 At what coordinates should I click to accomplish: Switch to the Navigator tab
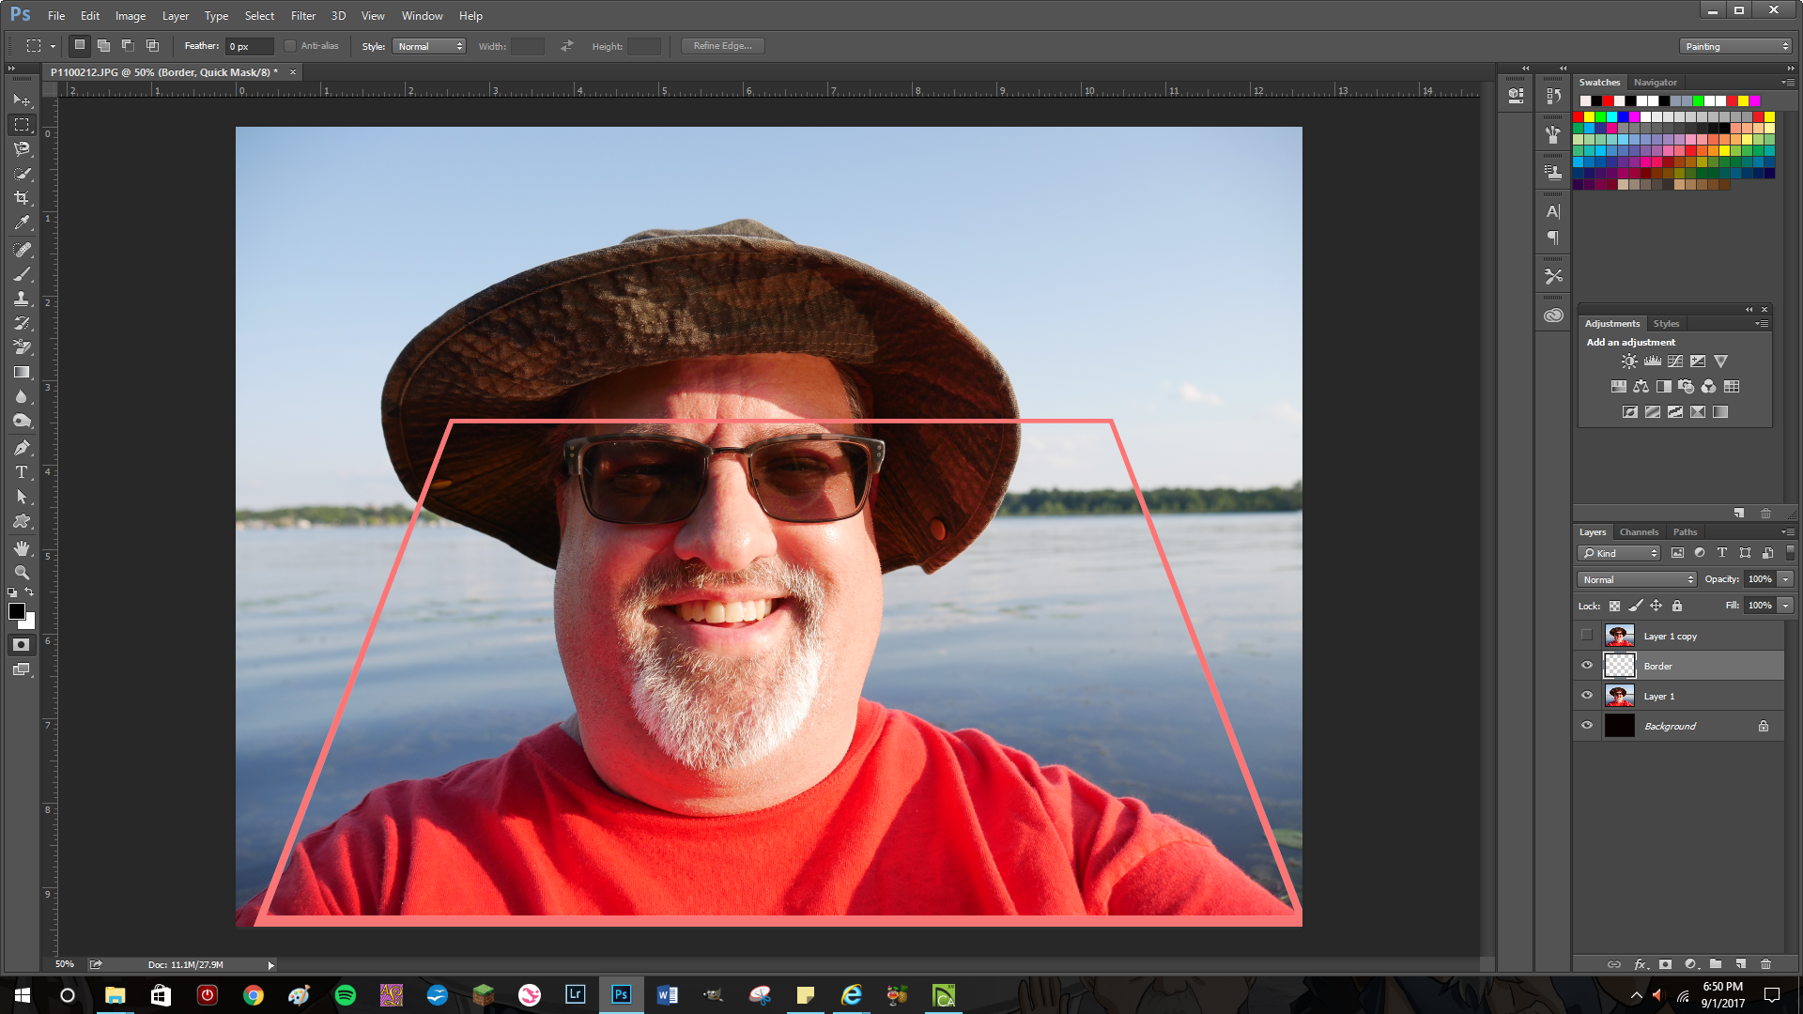click(x=1655, y=83)
